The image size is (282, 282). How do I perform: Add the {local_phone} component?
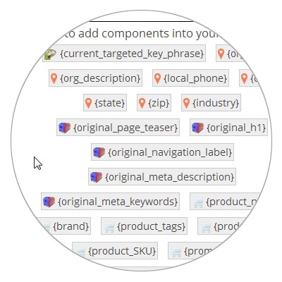click(x=190, y=78)
